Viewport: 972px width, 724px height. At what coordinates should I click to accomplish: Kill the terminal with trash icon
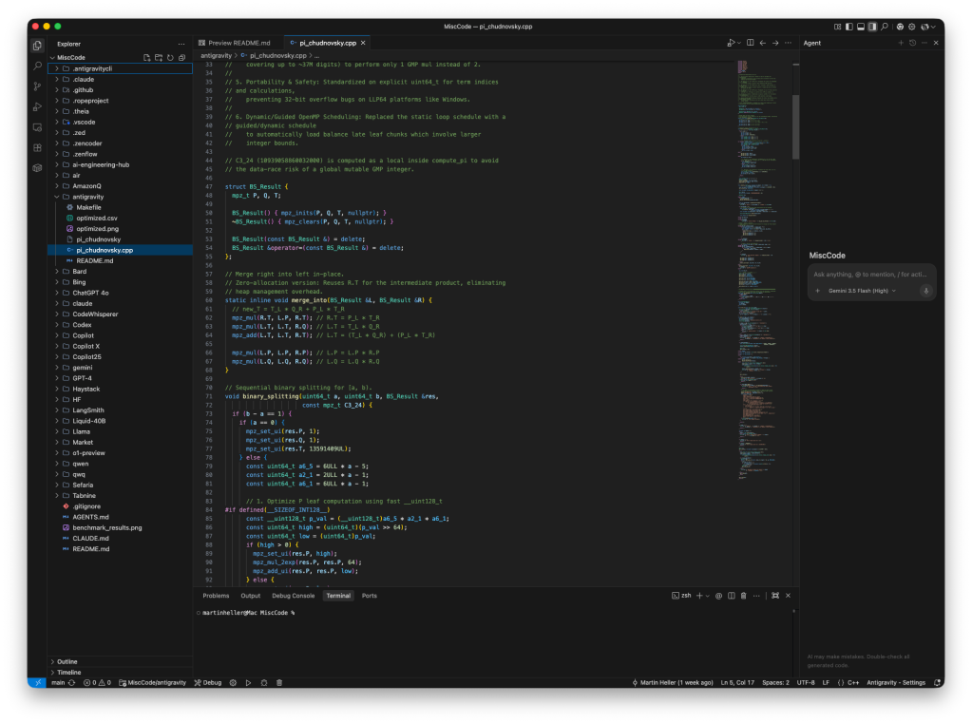(743, 596)
